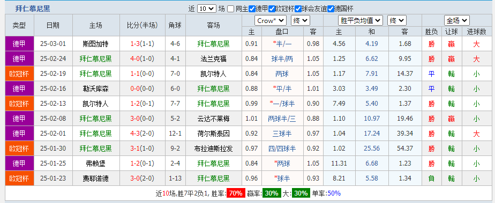Open the recent matches count dropdown showing 10
Viewport: 495px width, 203px height.
[x=207, y=9]
